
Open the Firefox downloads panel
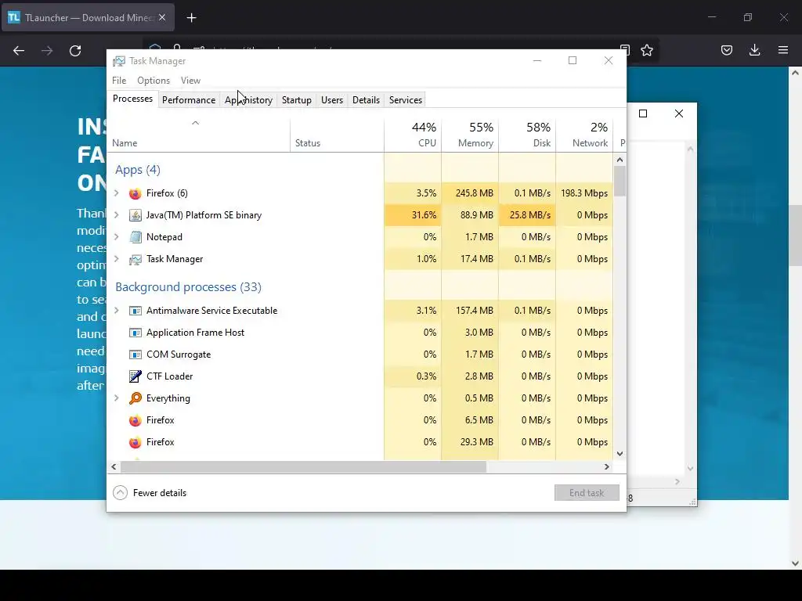click(754, 50)
